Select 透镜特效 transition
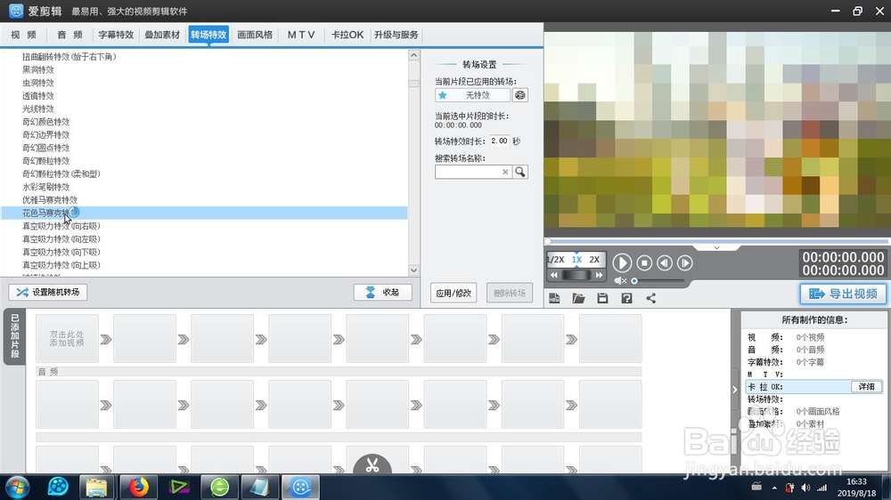This screenshot has width=891, height=500. [x=38, y=96]
